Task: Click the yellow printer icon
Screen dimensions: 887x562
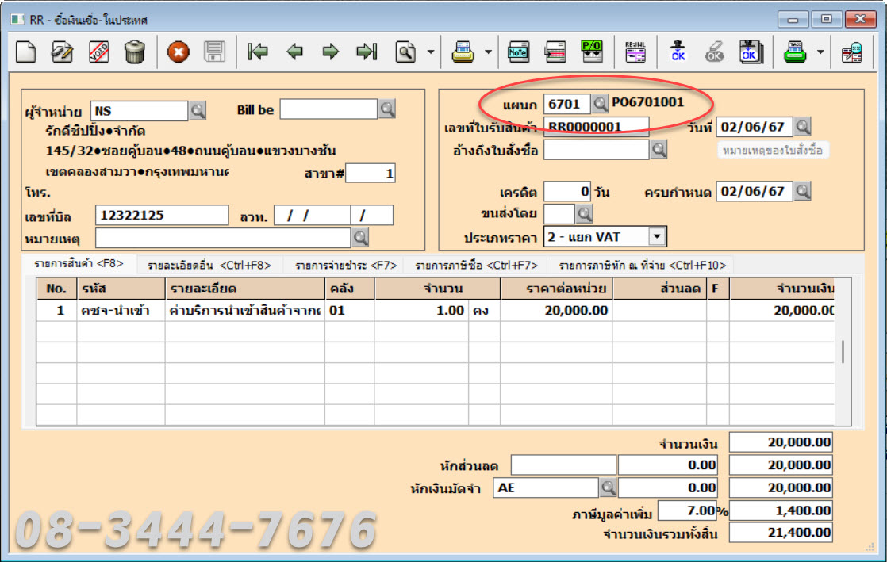Action: 463,52
